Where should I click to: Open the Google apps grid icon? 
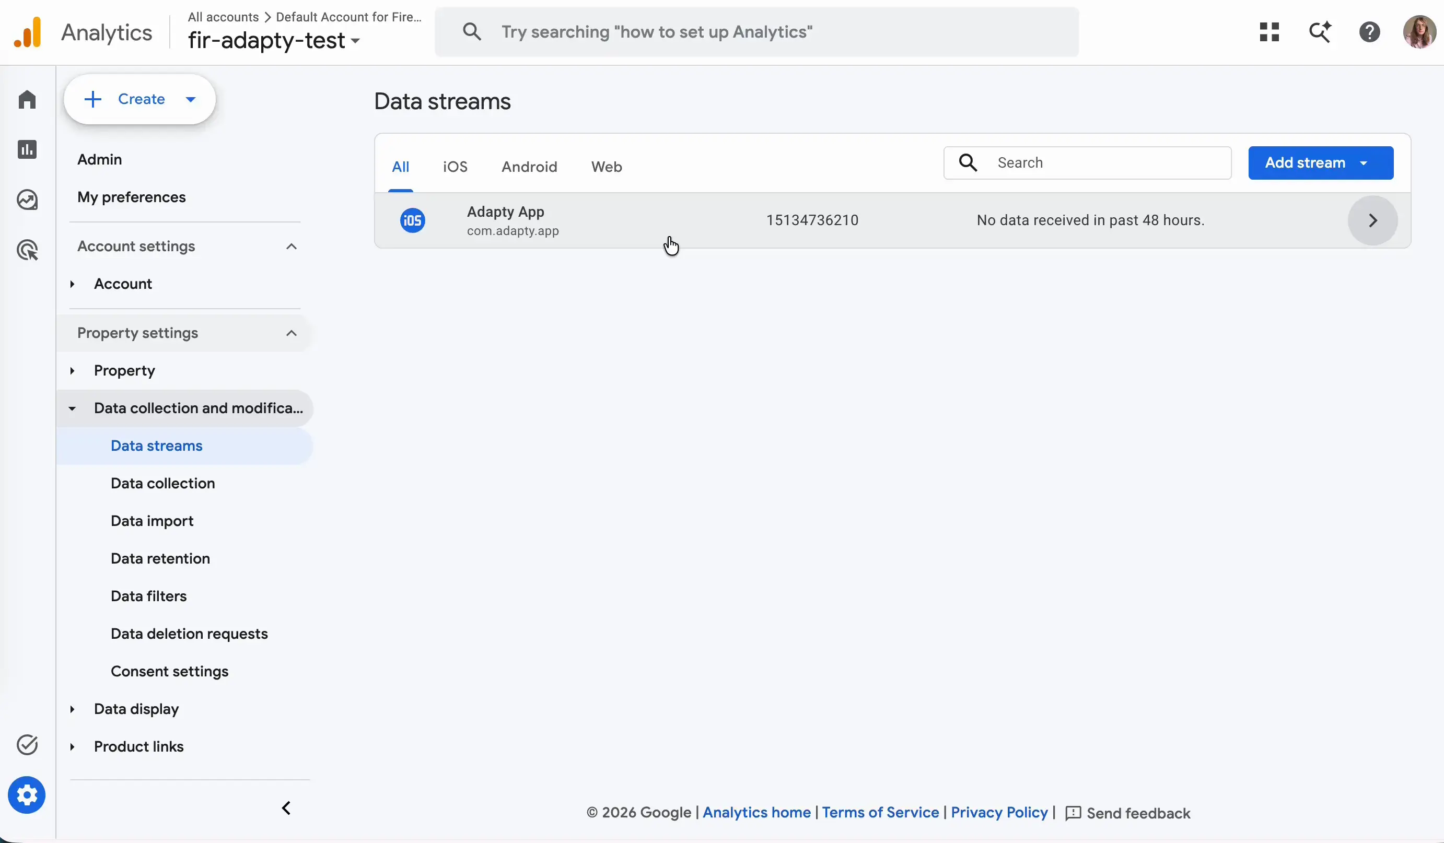coord(1269,32)
